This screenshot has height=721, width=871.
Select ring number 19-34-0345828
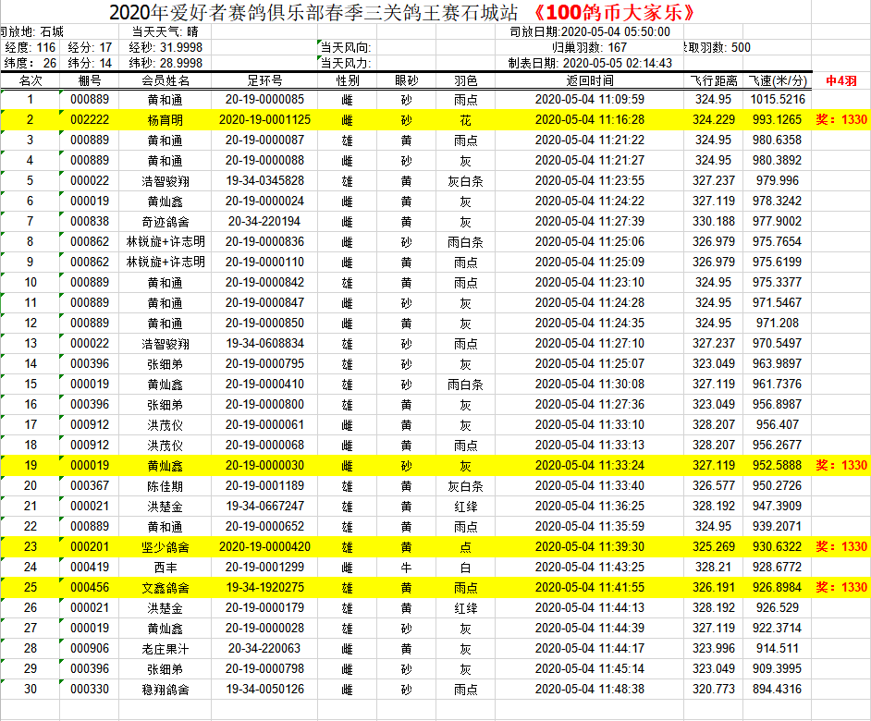(x=264, y=181)
